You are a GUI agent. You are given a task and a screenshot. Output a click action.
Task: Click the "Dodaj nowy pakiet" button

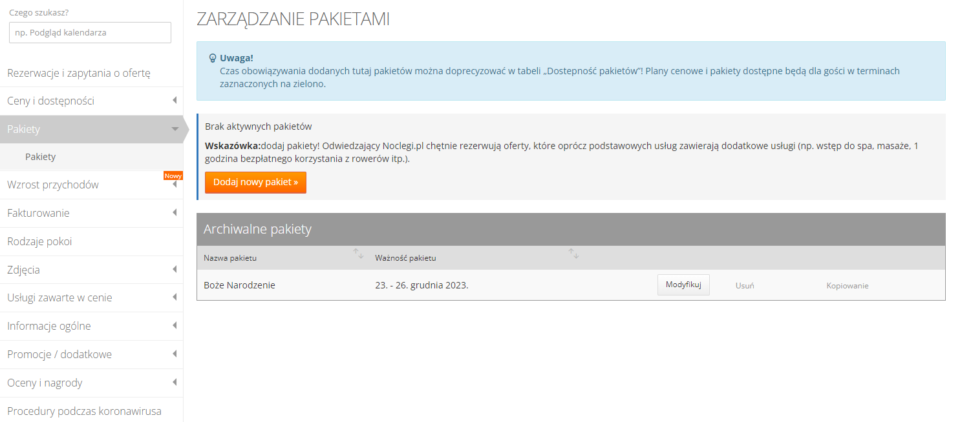click(255, 183)
